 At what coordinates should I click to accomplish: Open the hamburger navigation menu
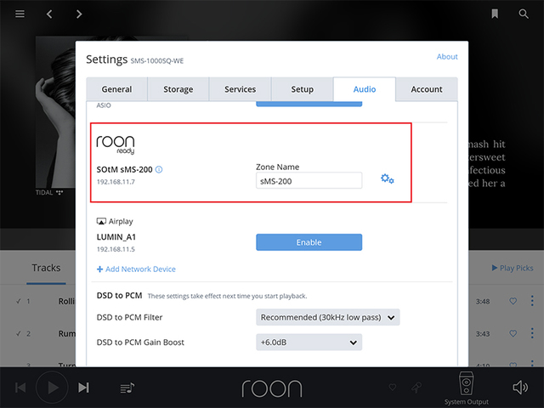pos(20,14)
